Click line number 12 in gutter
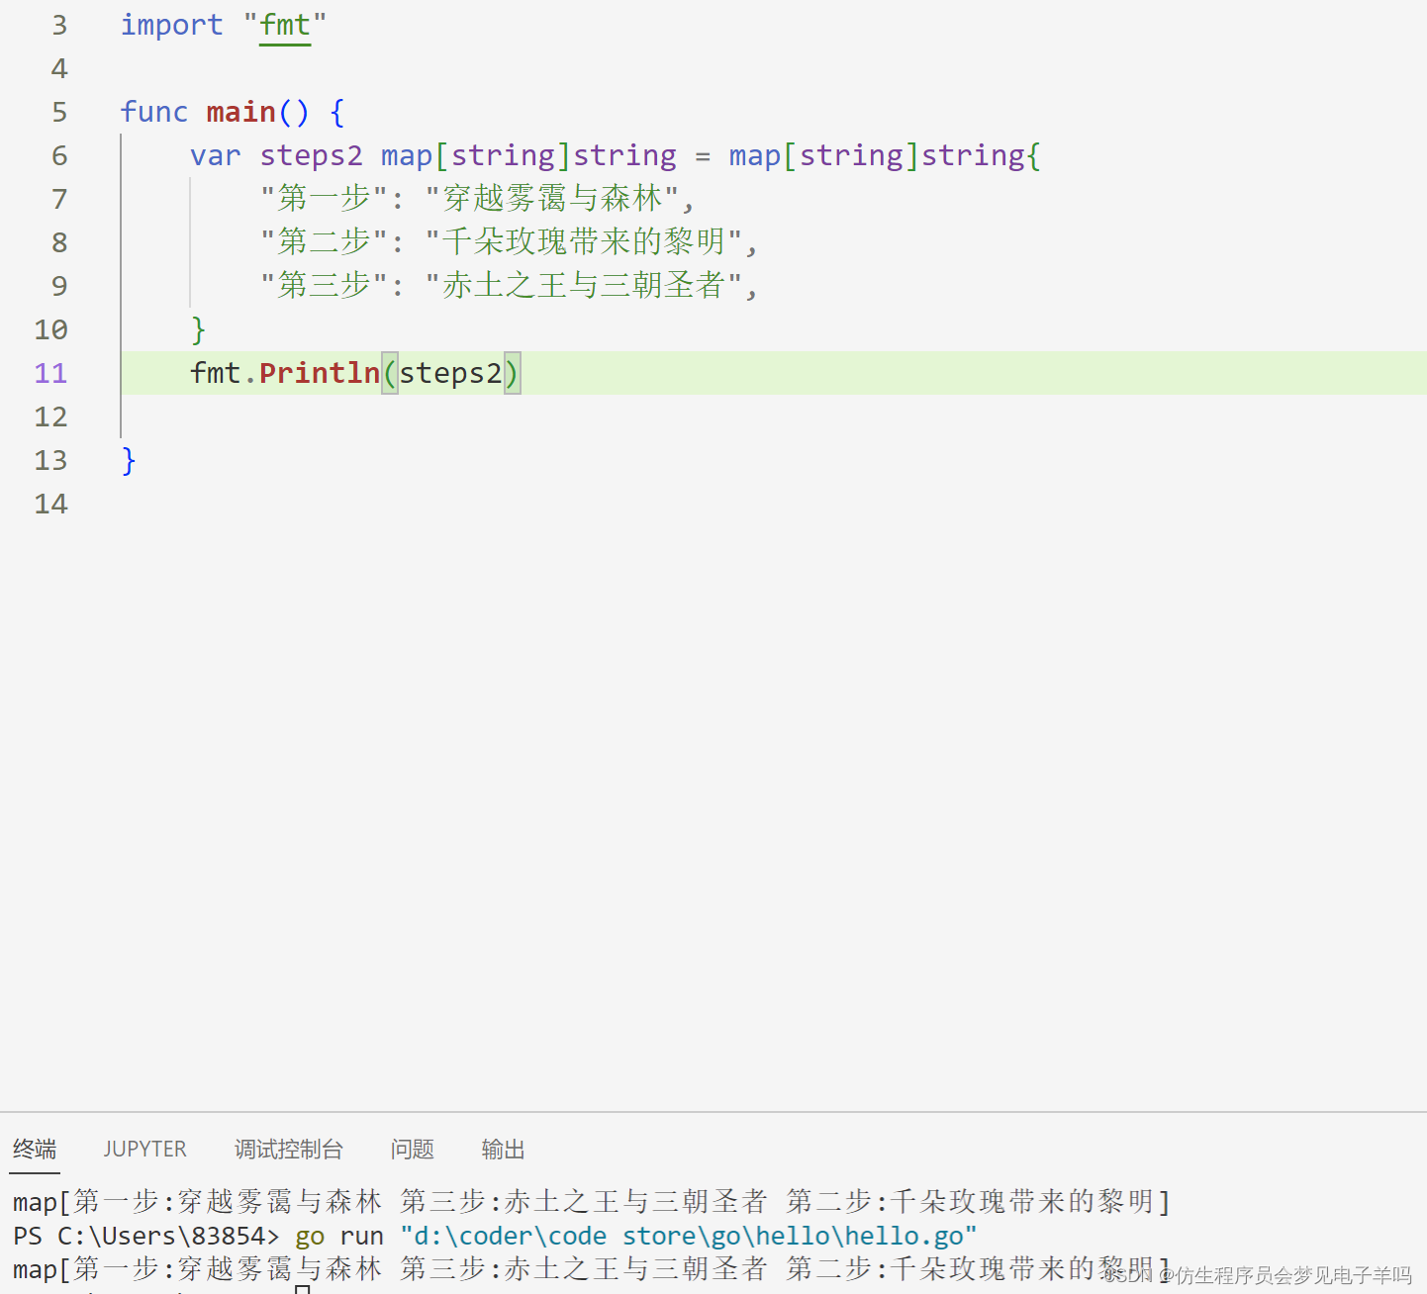Viewport: 1427px width, 1294px height. [51, 416]
